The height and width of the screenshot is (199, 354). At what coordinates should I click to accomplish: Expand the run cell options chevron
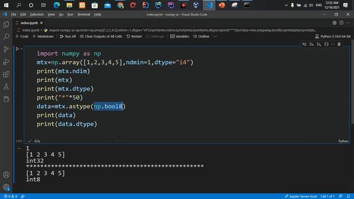click(x=22, y=49)
